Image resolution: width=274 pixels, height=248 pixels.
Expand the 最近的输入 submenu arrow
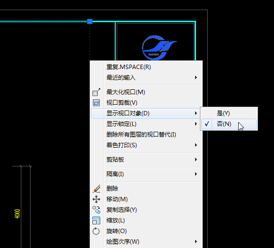point(196,78)
